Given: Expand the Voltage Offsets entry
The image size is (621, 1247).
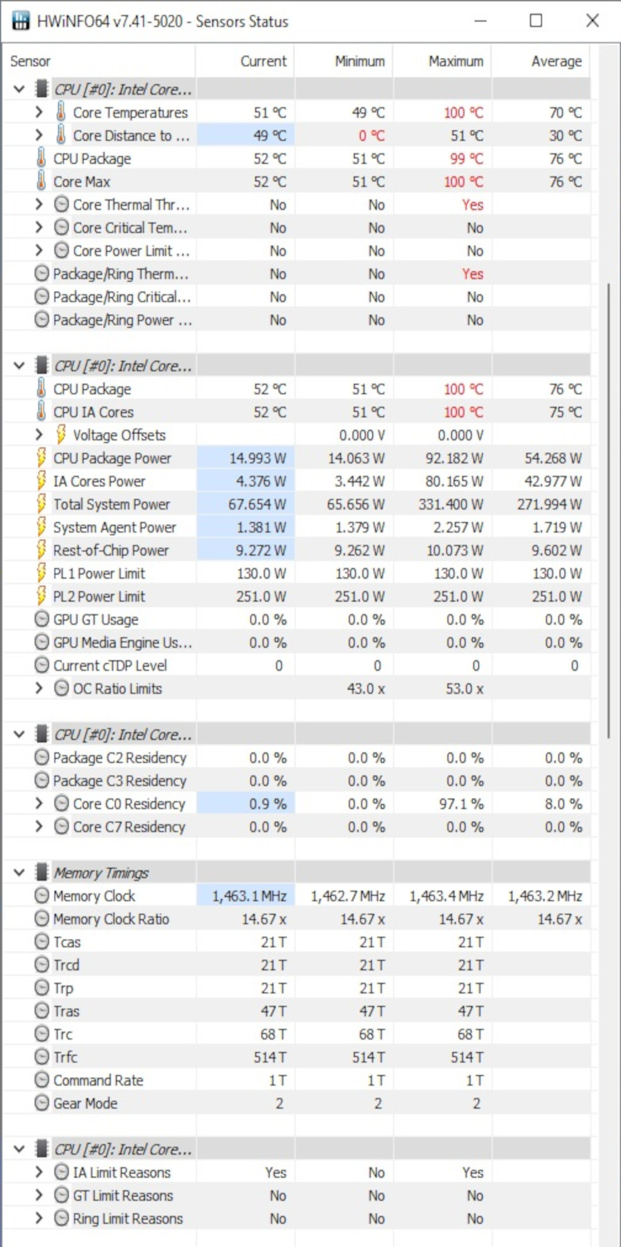Looking at the screenshot, I should pos(39,435).
